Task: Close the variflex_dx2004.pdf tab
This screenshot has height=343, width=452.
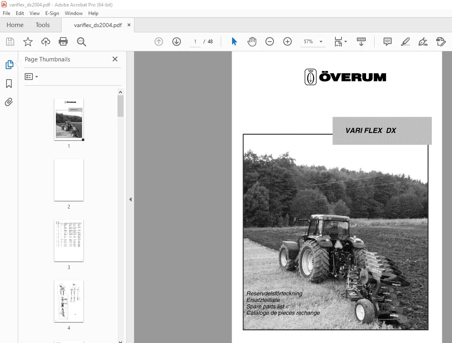Action: [129, 25]
